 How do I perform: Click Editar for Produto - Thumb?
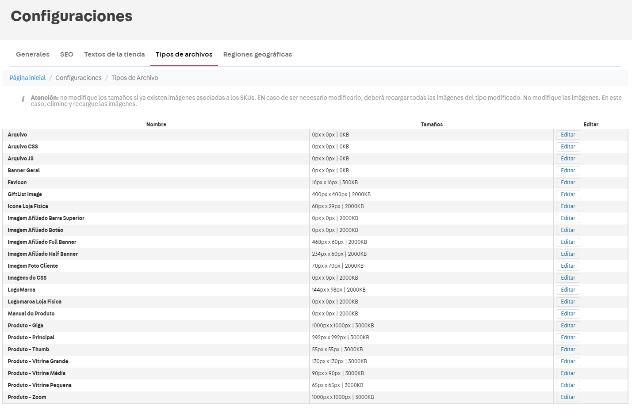568,349
